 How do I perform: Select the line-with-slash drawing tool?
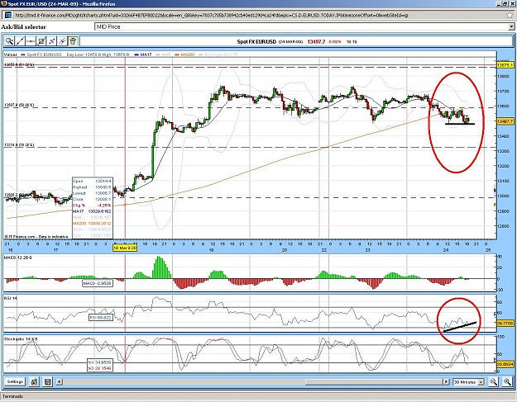pos(62,41)
